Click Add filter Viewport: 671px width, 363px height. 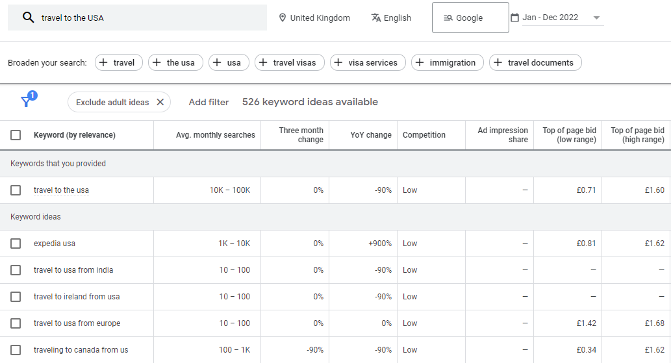209,102
